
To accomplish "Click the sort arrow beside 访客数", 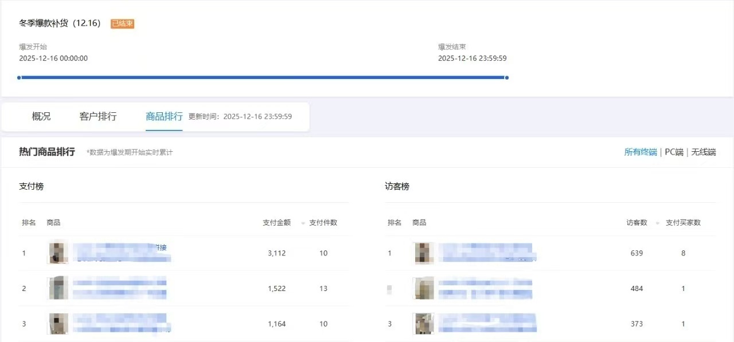I will (659, 223).
